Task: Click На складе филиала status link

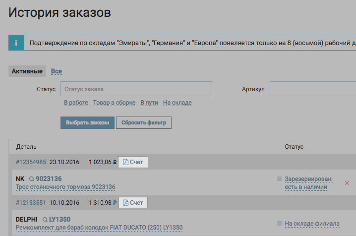Action: click(312, 224)
